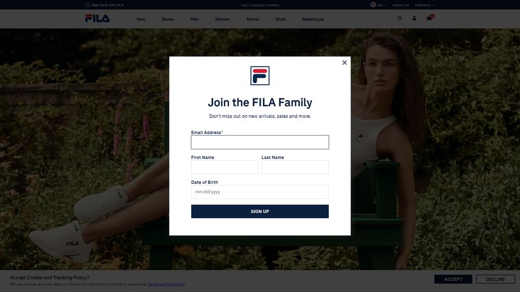Click the envelope icon beside Sign Up

88,5
